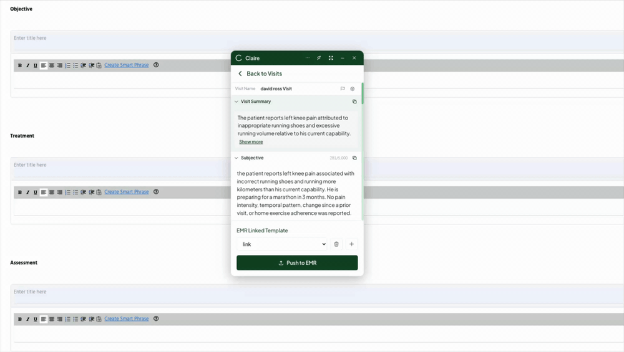Screen dimensions: 624x352
Task: Close the Claire panel
Action: pos(354,58)
